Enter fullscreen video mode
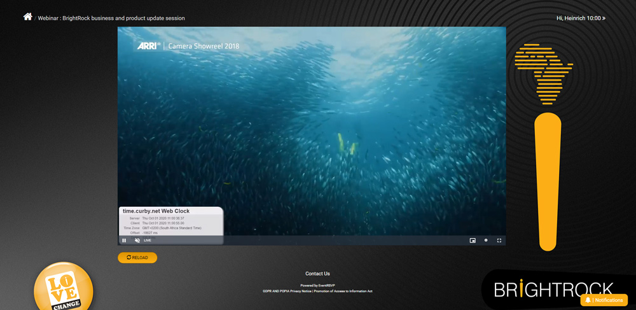 499,241
